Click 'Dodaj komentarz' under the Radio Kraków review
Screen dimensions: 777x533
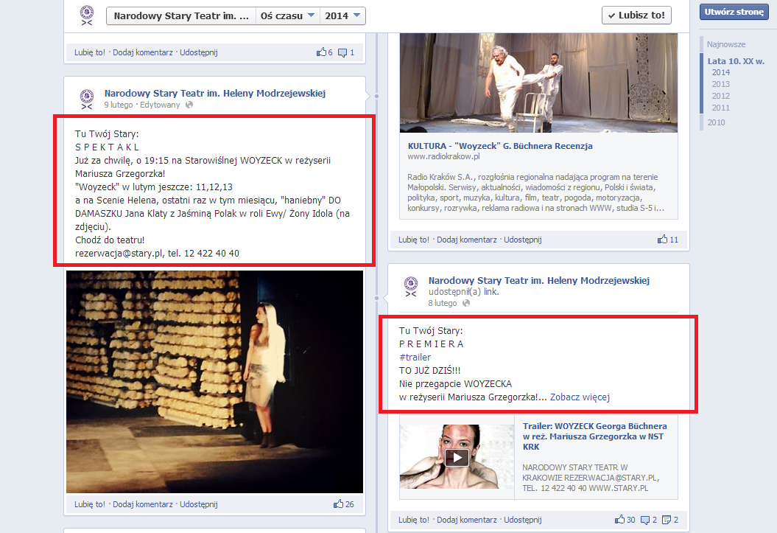click(467, 240)
